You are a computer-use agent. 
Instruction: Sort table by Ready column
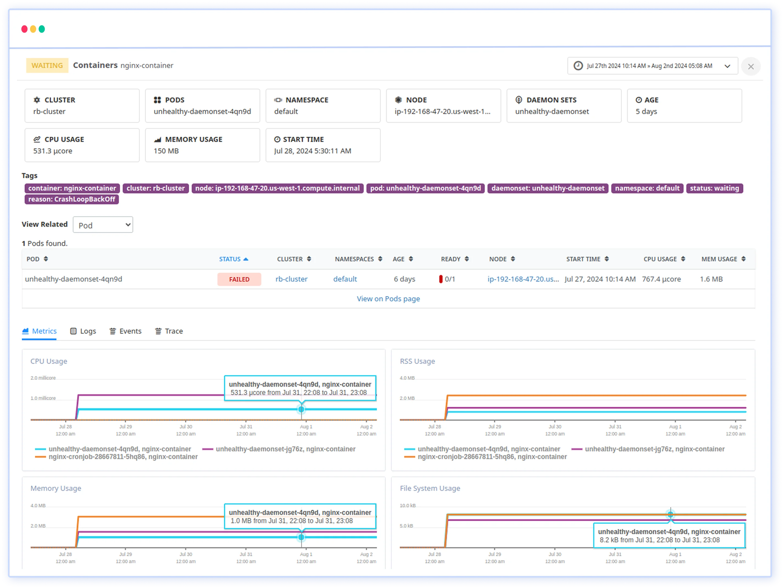(x=455, y=259)
